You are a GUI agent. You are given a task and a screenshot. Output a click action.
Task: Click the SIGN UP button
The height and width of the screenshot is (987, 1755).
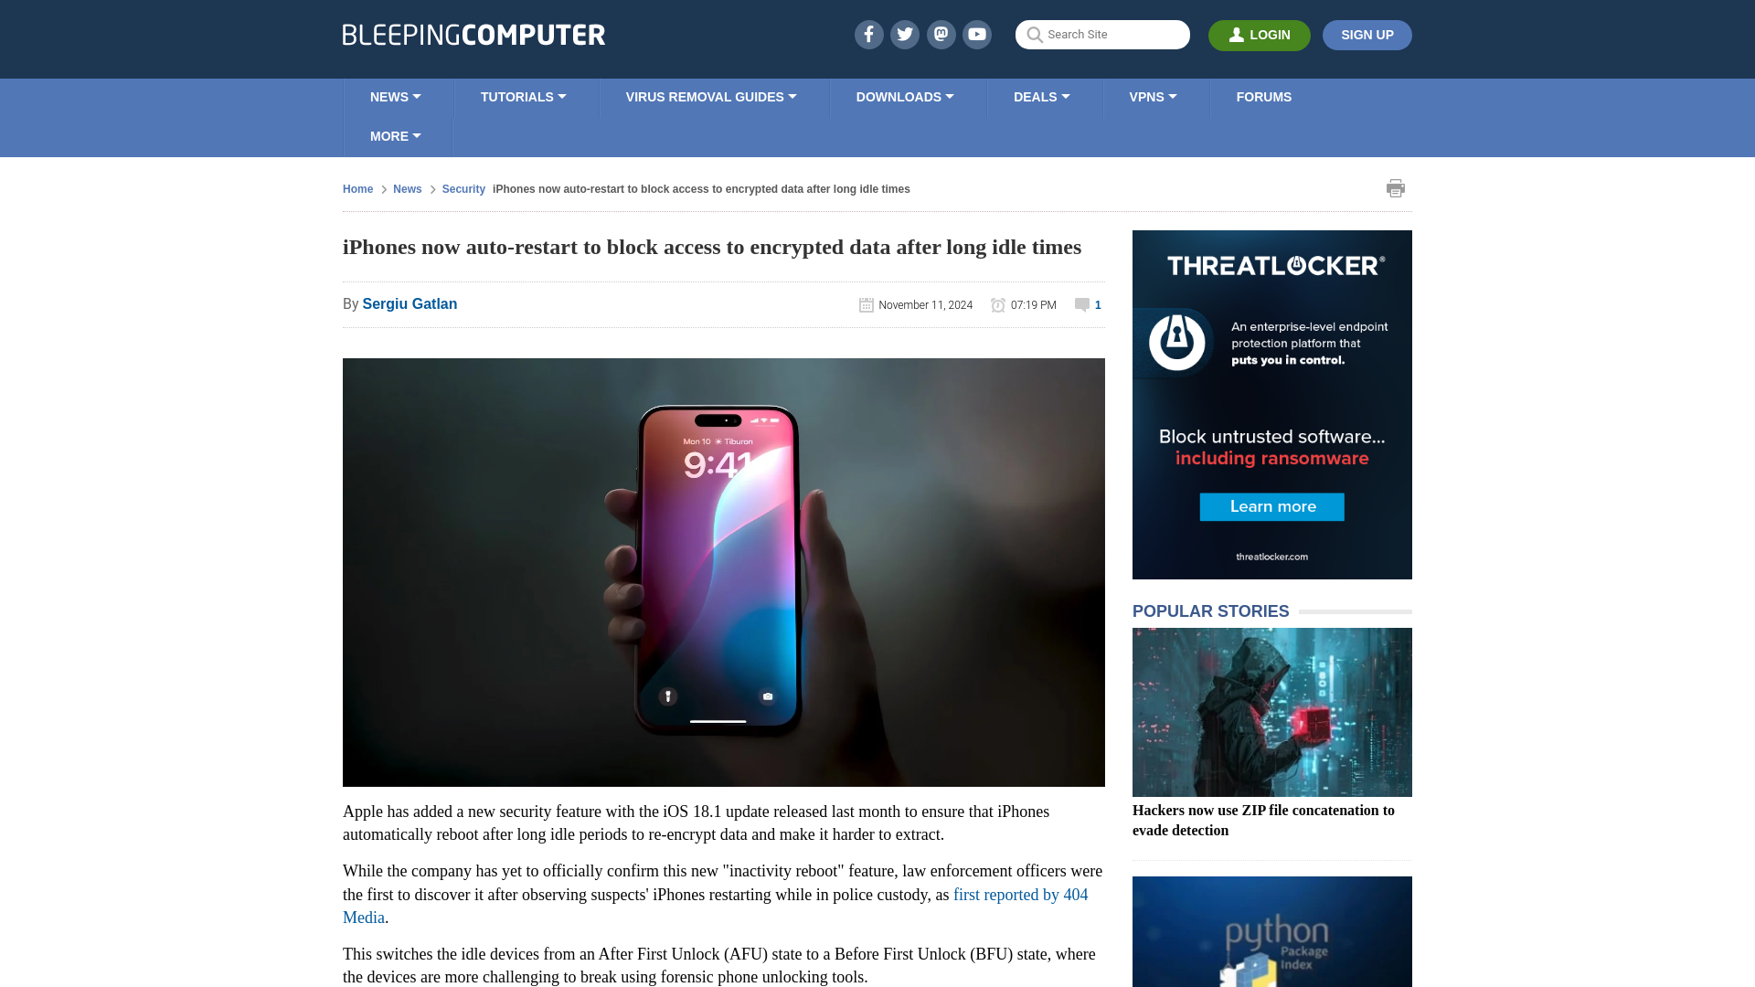coord(1366,35)
